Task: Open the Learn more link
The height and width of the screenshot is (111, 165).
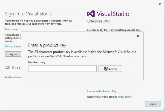Action: point(11,29)
